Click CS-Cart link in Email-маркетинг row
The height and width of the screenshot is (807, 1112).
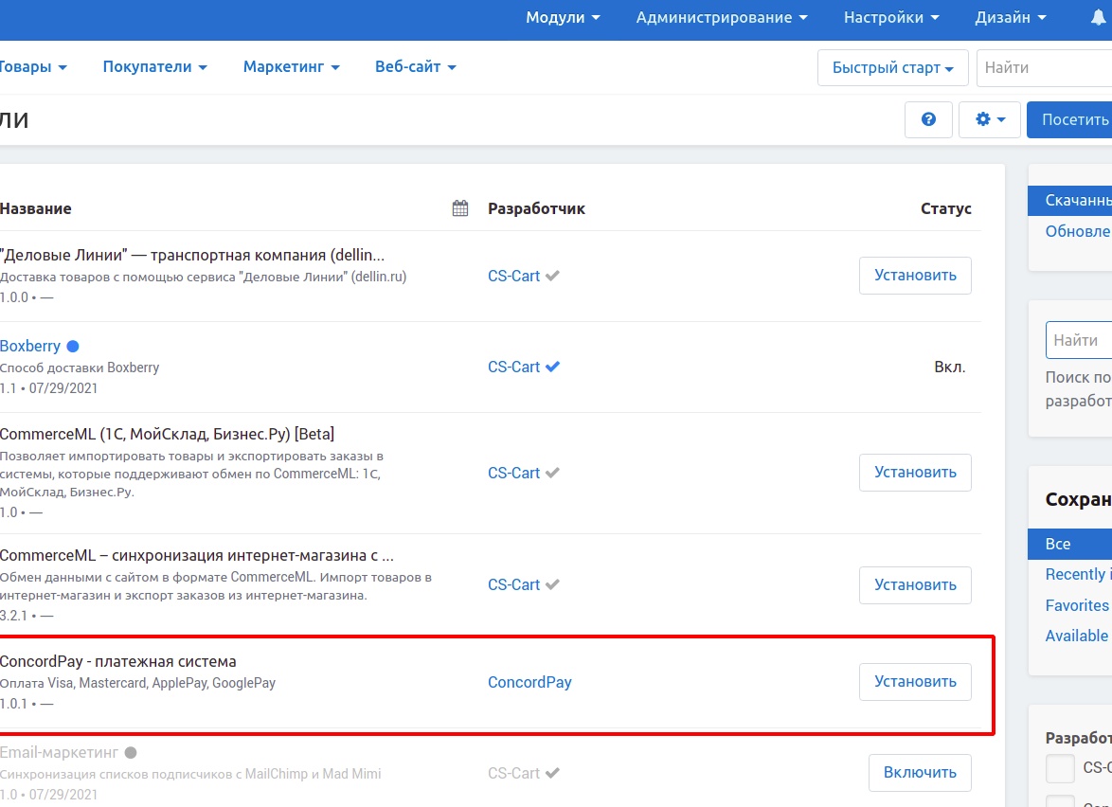tap(513, 773)
